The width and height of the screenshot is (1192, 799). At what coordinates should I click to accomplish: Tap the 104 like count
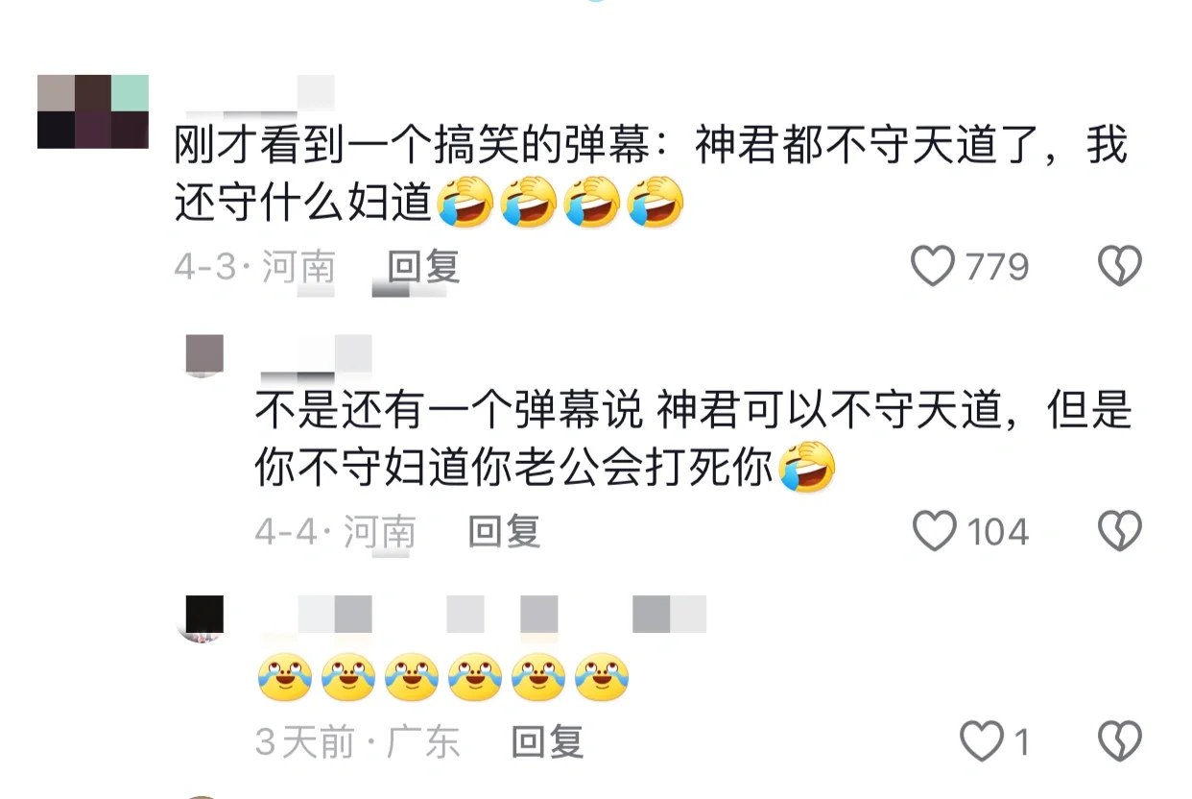click(998, 532)
